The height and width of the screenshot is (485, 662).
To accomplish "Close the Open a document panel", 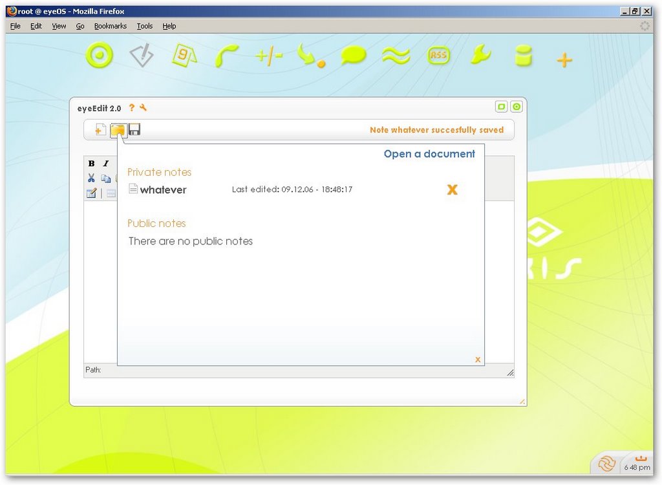I will [x=478, y=360].
